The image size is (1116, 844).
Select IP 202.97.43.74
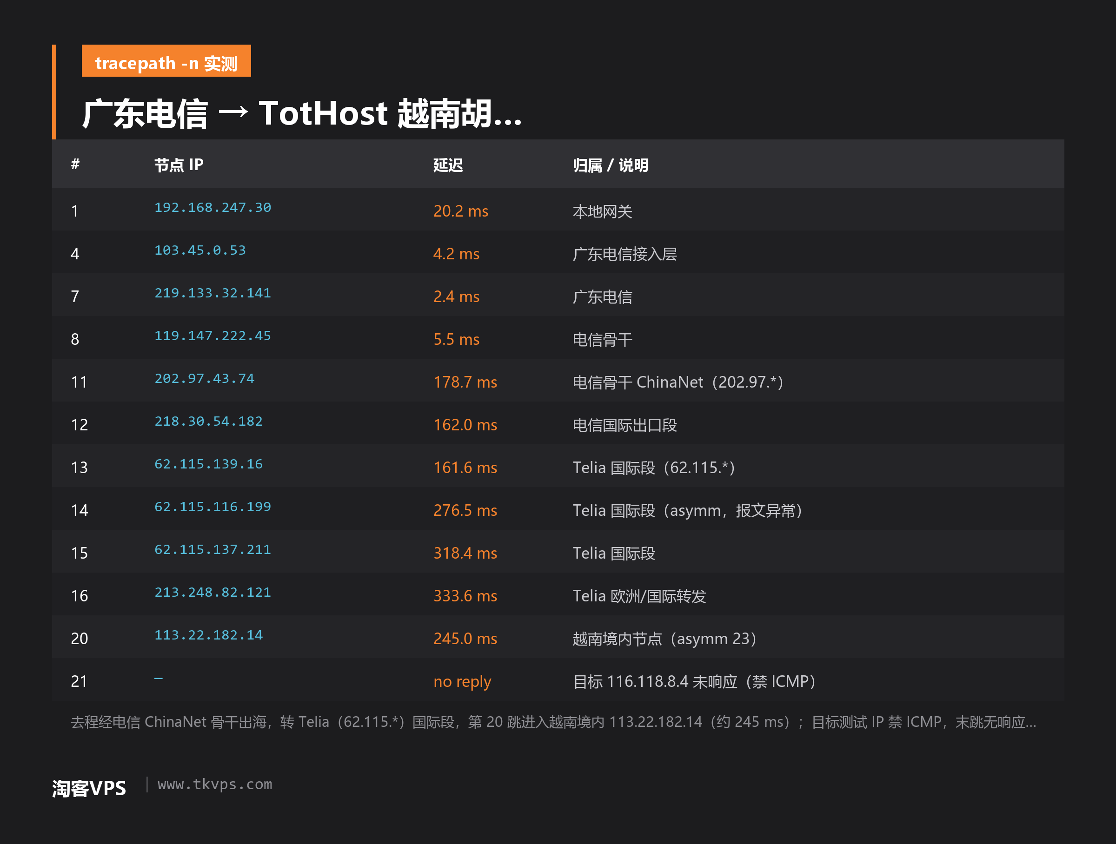(204, 379)
